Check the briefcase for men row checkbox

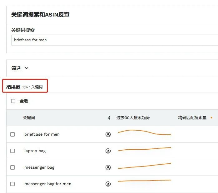(12, 134)
